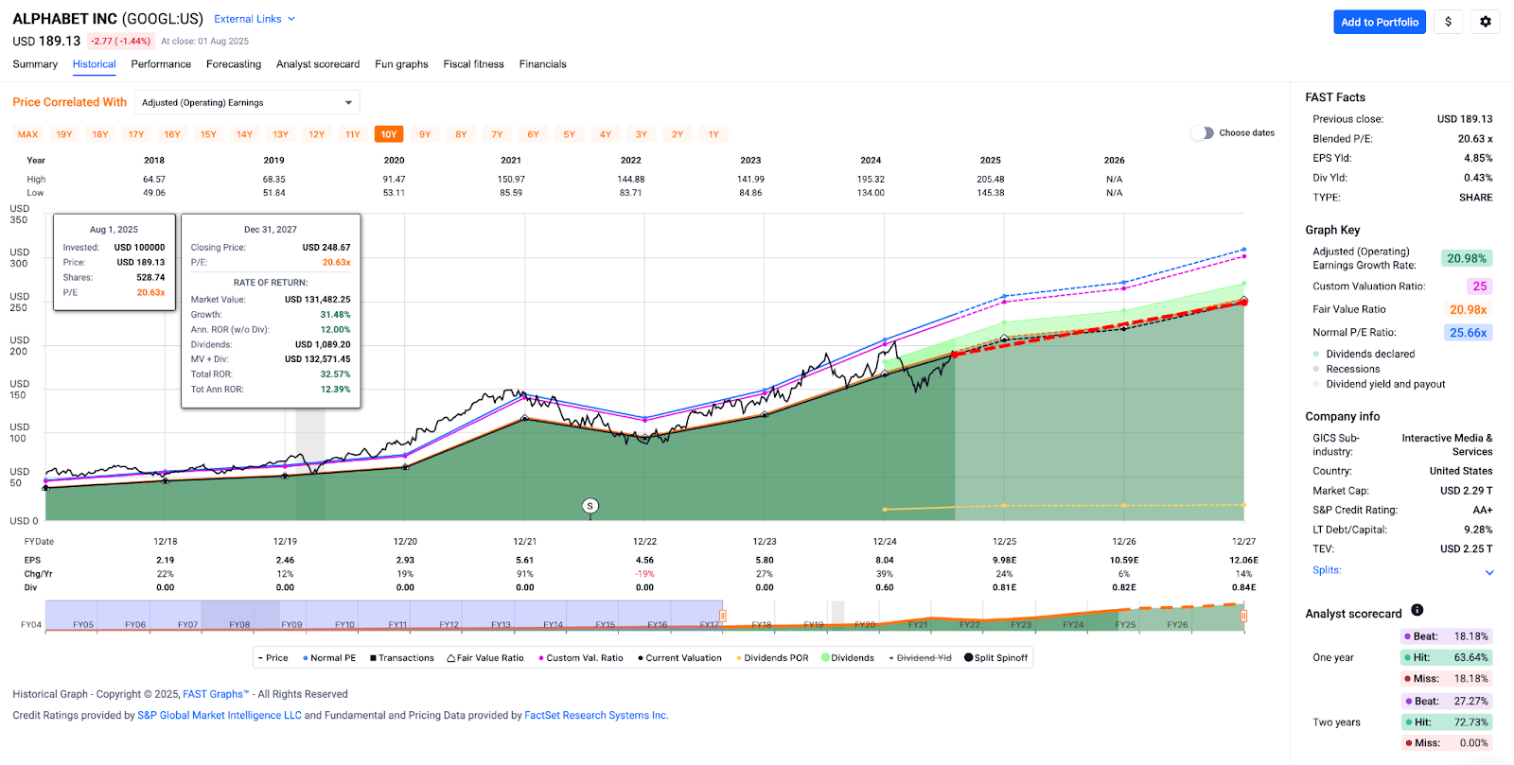This screenshot has height=765, width=1514.
Task: Click the Fair Value Ratio 20.98x value
Action: (1469, 309)
